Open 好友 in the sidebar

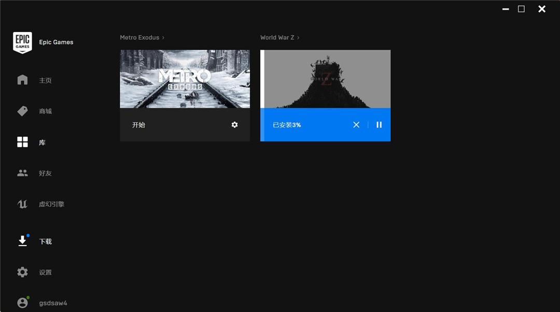click(45, 174)
